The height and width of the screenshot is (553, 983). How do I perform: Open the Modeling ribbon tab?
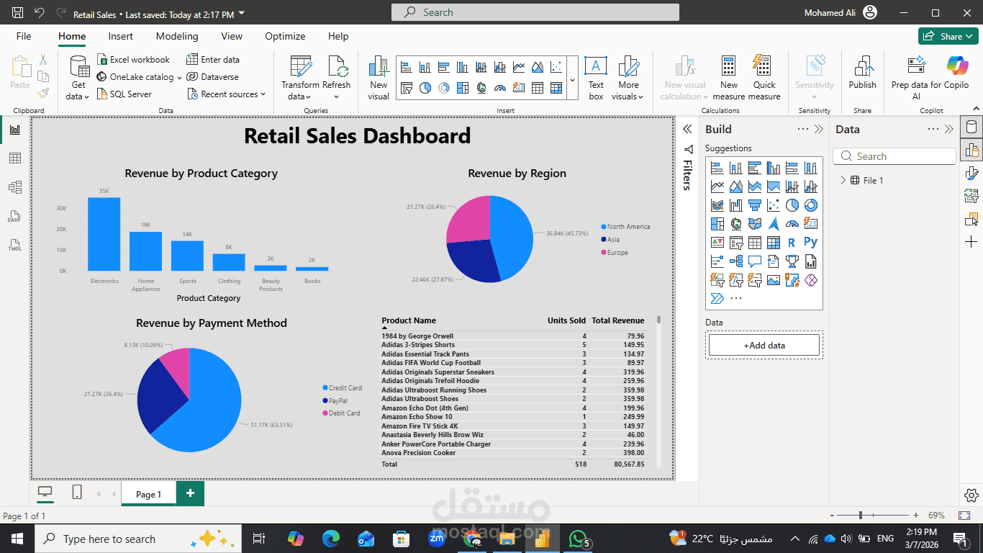(177, 36)
